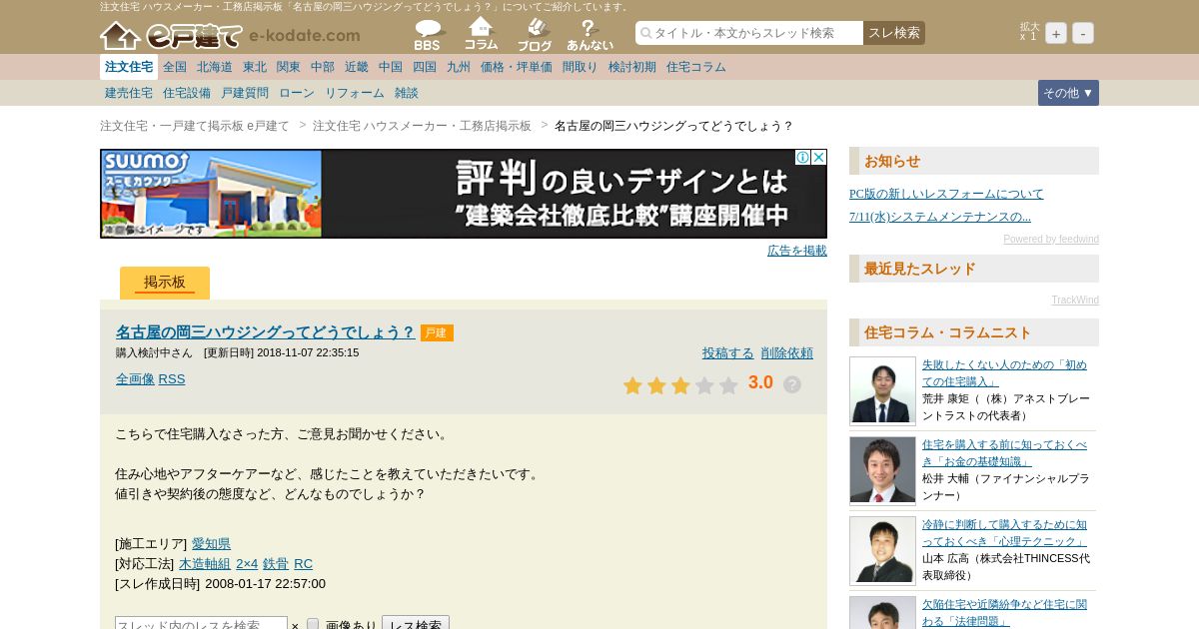The image size is (1199, 629).
Task: Open the BBS speech bubble icon
Action: 430,35
